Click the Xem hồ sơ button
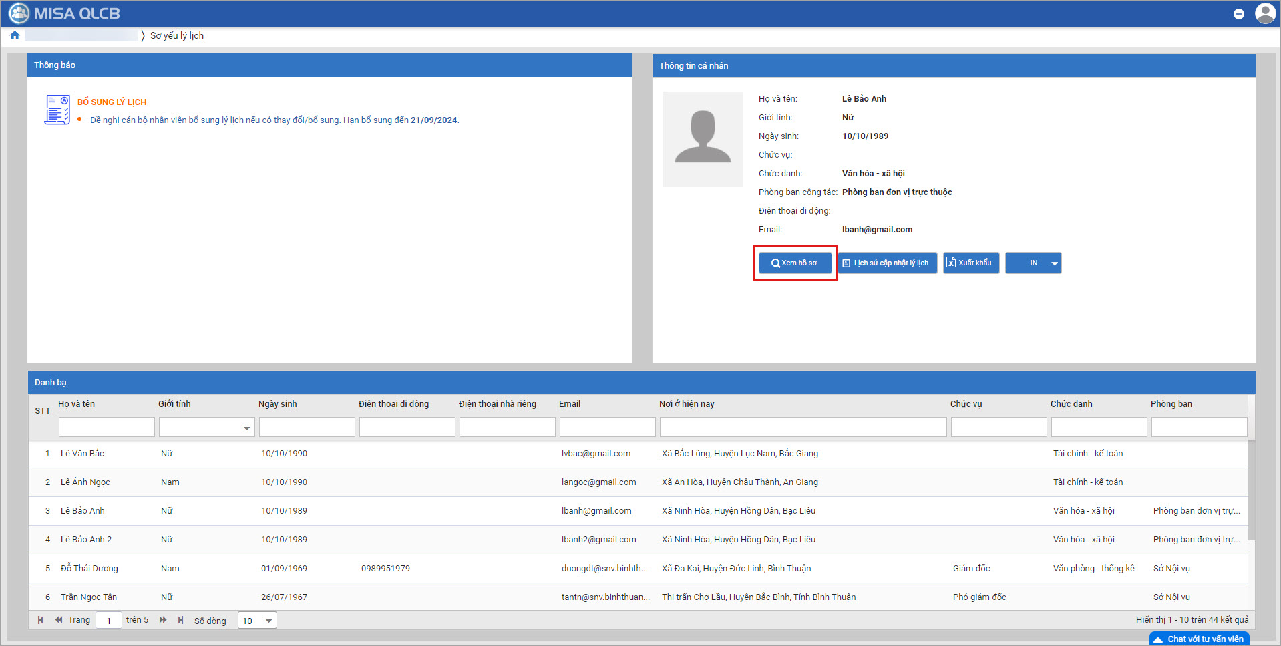This screenshot has height=646, width=1281. pyautogui.click(x=795, y=263)
